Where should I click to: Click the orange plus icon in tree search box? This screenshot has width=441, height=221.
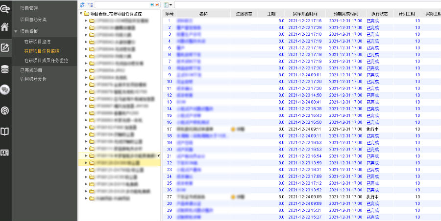coord(157,5)
